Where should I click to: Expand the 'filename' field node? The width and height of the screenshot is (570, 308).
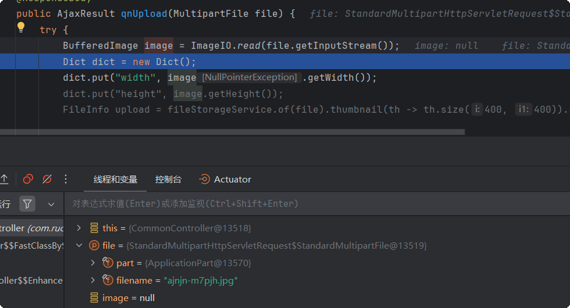pyautogui.click(x=93, y=281)
